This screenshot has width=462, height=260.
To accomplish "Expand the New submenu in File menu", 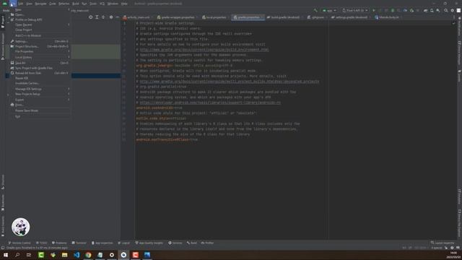I will coord(40,9).
